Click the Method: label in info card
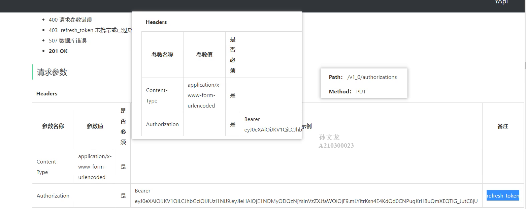This screenshot has height=209, width=526. coord(340,92)
